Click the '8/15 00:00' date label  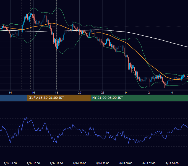point(126,163)
